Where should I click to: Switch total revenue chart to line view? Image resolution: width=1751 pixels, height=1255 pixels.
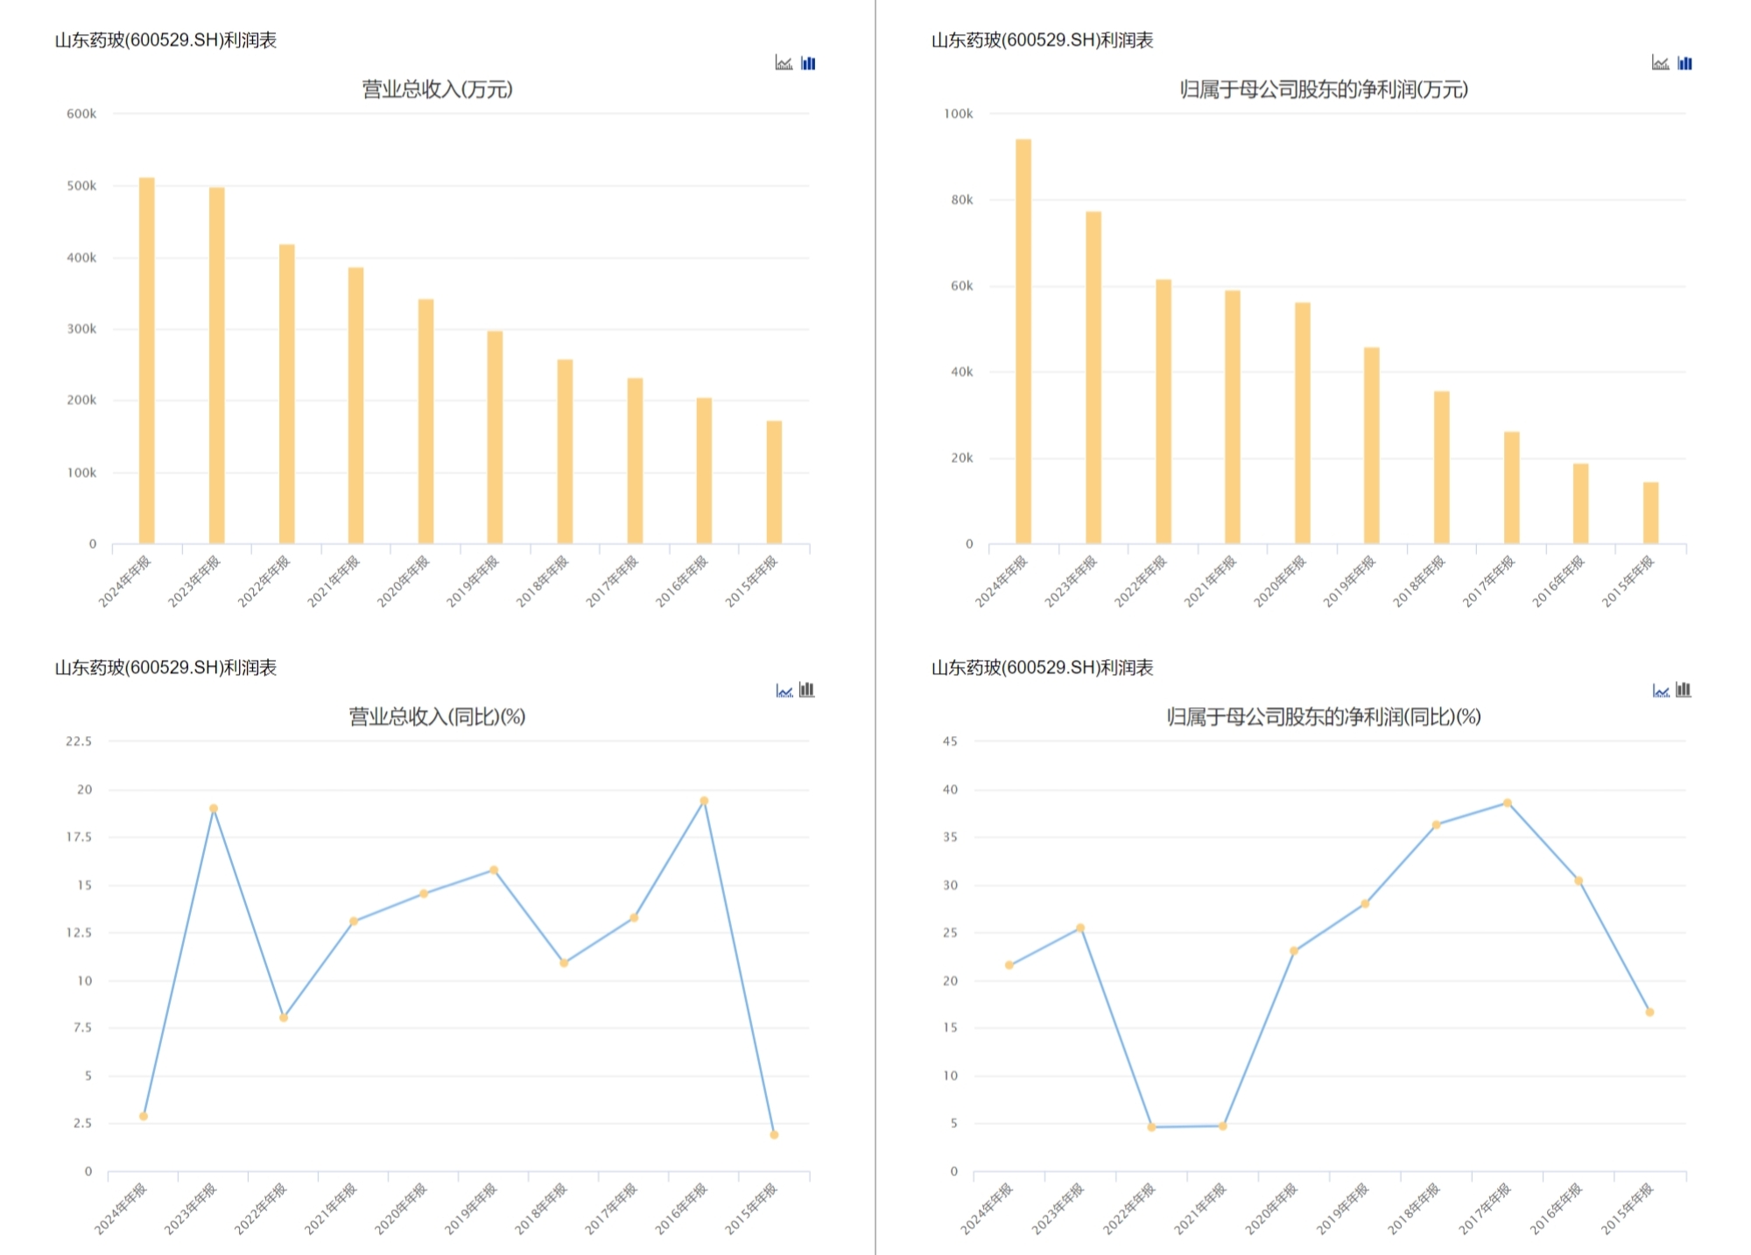point(784,63)
